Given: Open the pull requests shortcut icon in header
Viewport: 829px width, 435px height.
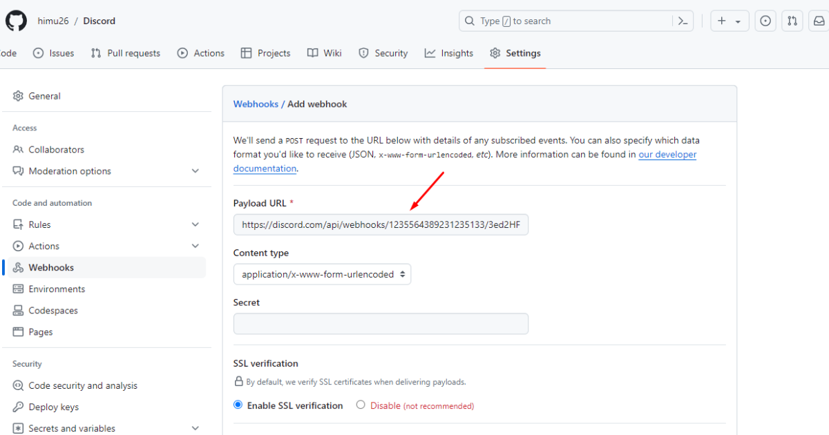Looking at the screenshot, I should (793, 21).
